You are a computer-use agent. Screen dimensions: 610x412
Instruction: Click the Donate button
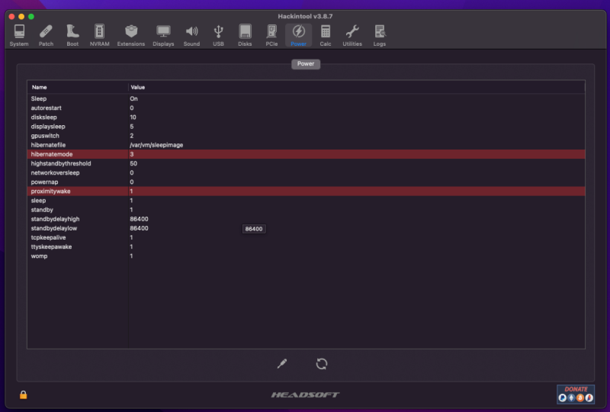point(576,394)
